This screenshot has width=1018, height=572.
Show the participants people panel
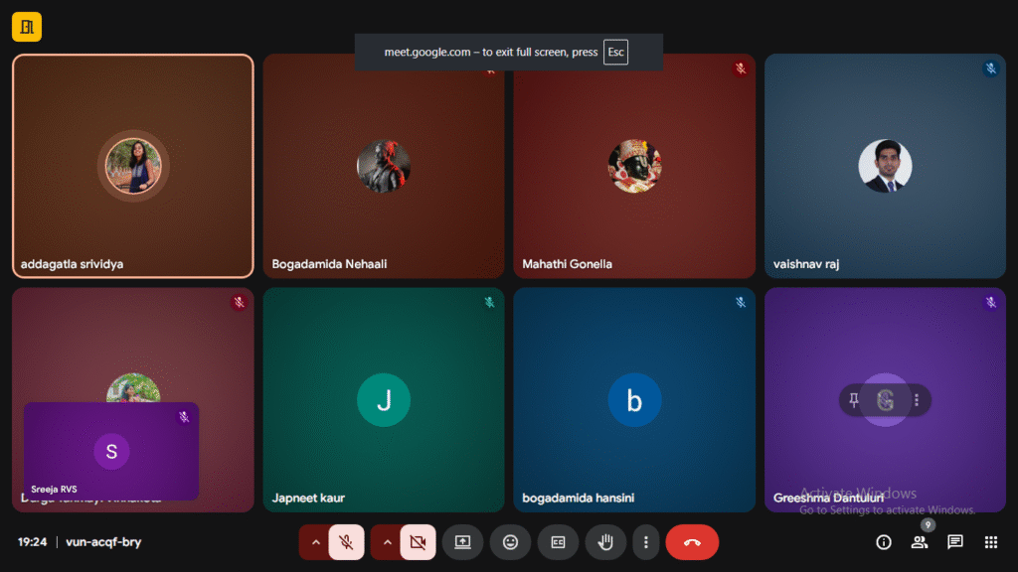pyautogui.click(x=919, y=542)
